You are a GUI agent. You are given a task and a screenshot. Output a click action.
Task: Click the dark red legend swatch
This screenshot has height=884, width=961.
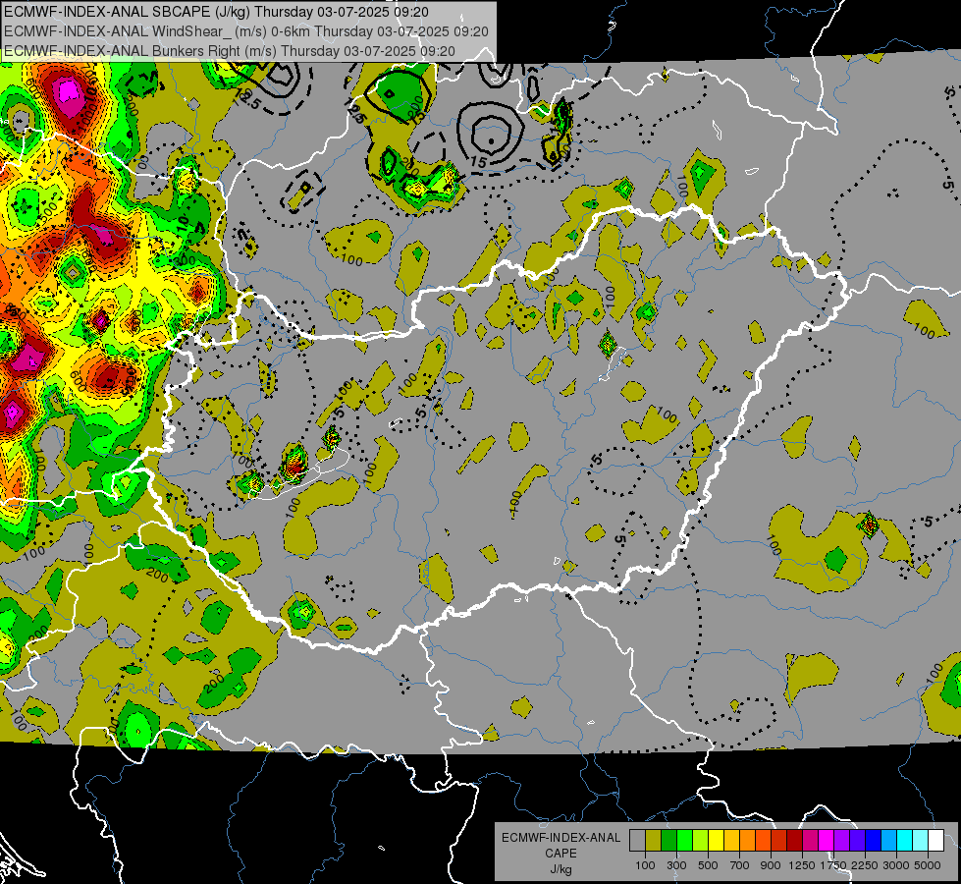tap(795, 840)
